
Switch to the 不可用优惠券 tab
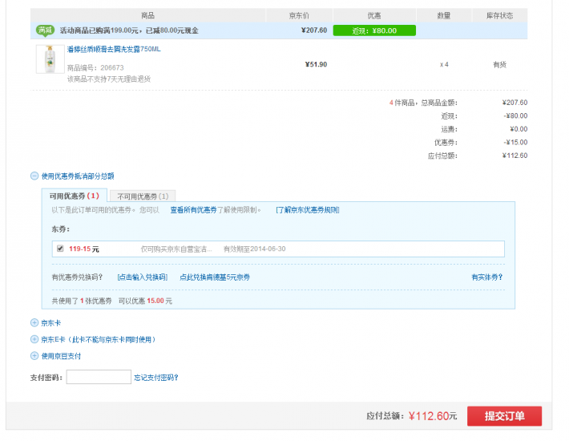point(141,196)
